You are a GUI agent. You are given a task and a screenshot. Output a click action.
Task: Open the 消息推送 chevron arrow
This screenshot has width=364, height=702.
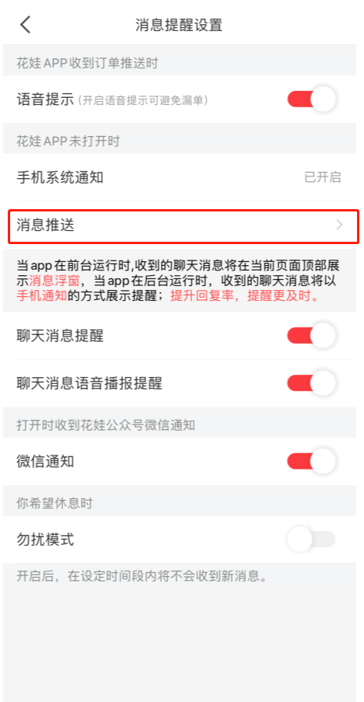tap(339, 225)
